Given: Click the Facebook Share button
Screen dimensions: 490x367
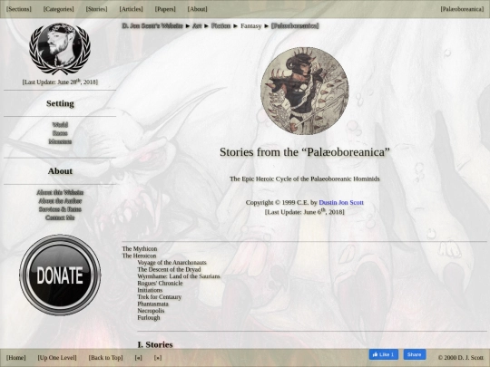Looking at the screenshot, I should pyautogui.click(x=415, y=354).
